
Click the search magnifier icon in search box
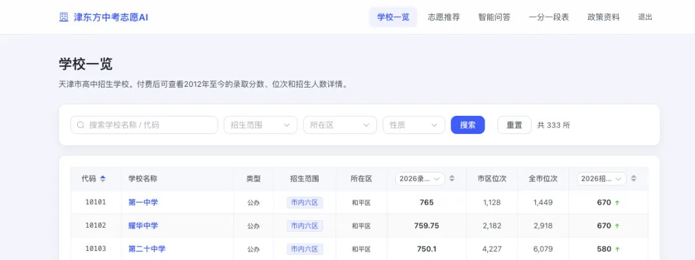click(x=80, y=125)
